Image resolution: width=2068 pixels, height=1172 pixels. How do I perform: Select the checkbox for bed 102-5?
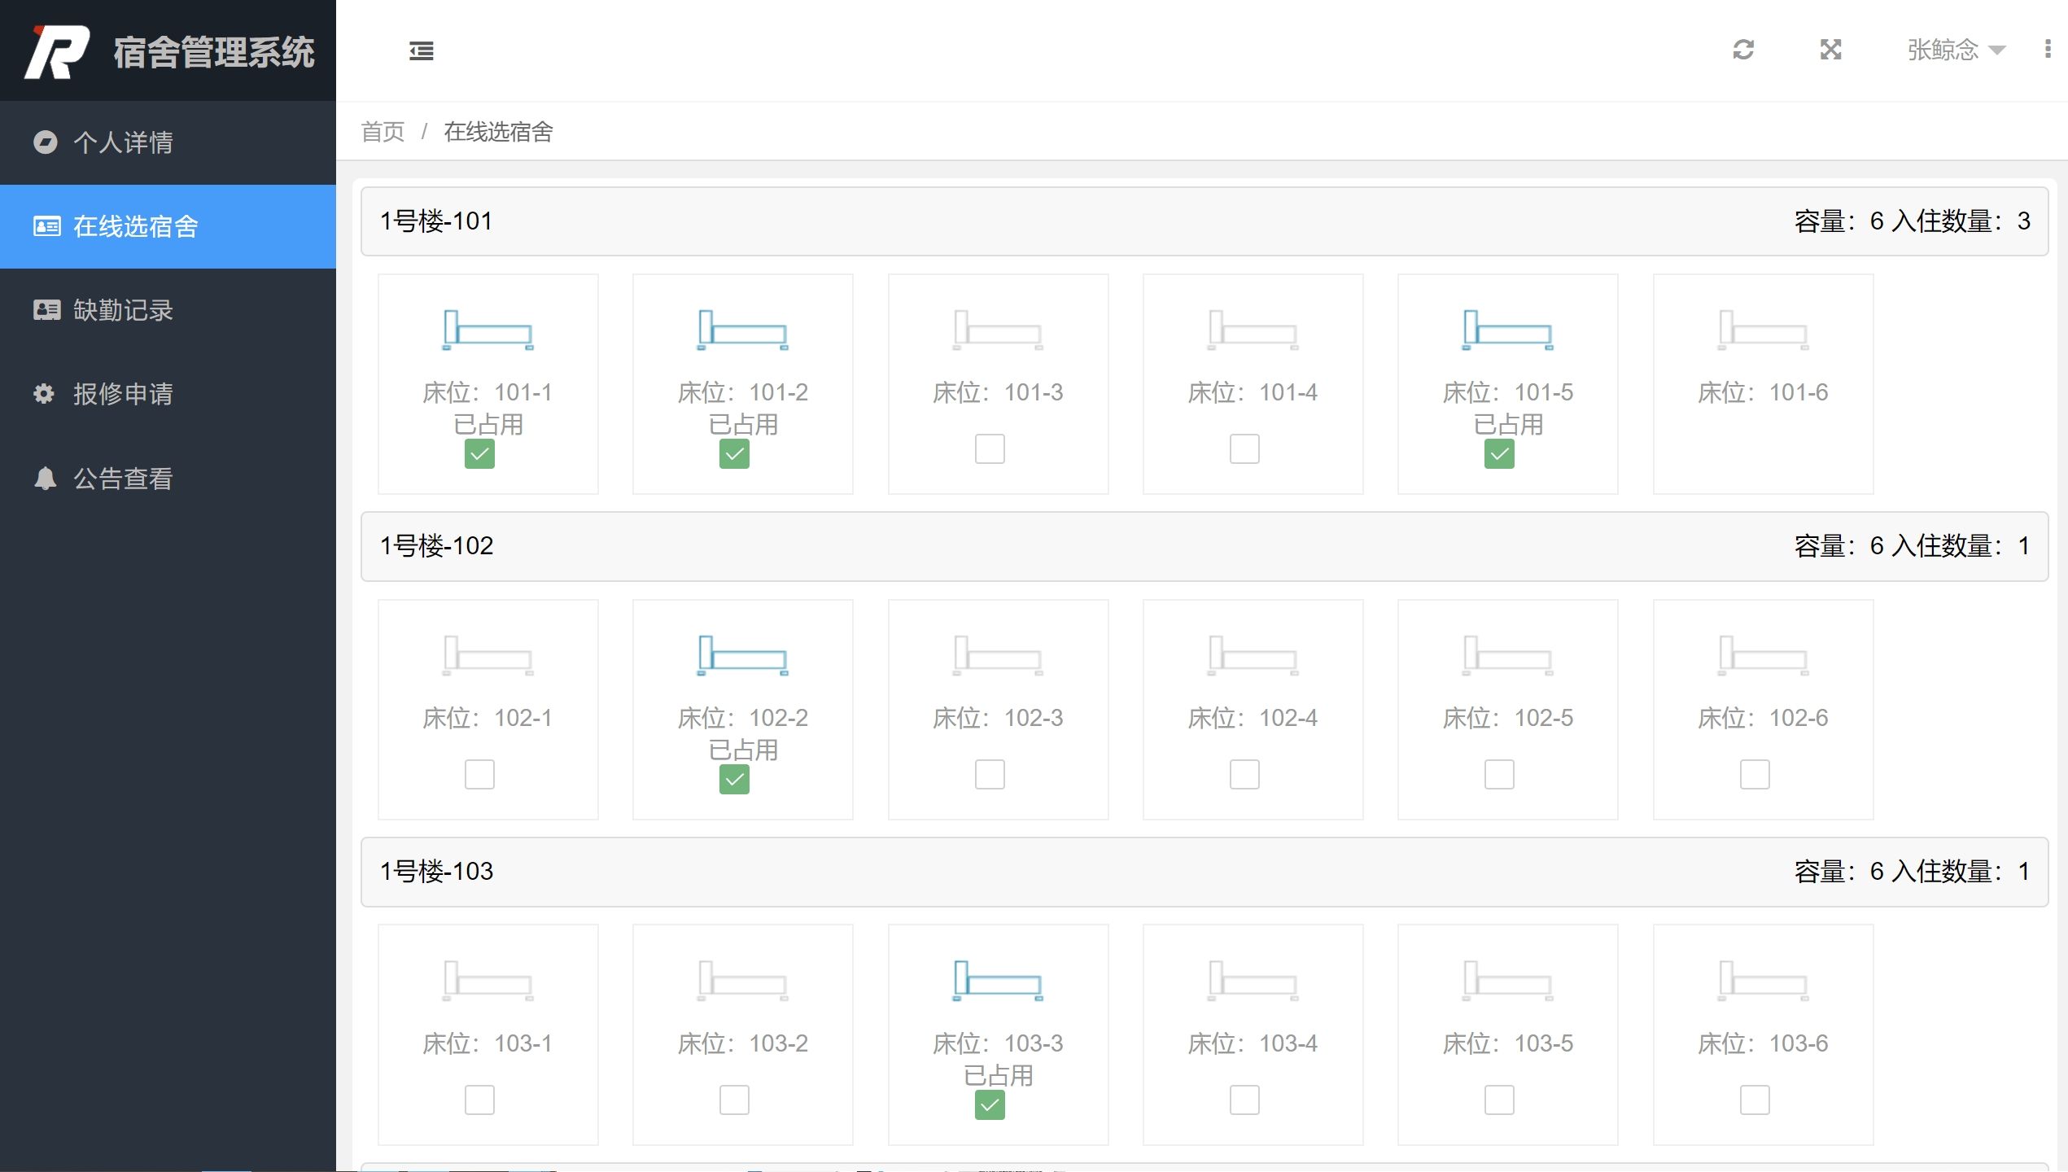[1499, 774]
